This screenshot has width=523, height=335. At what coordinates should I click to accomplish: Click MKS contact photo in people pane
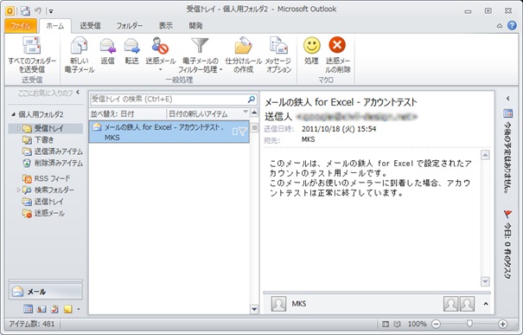[x=278, y=304]
